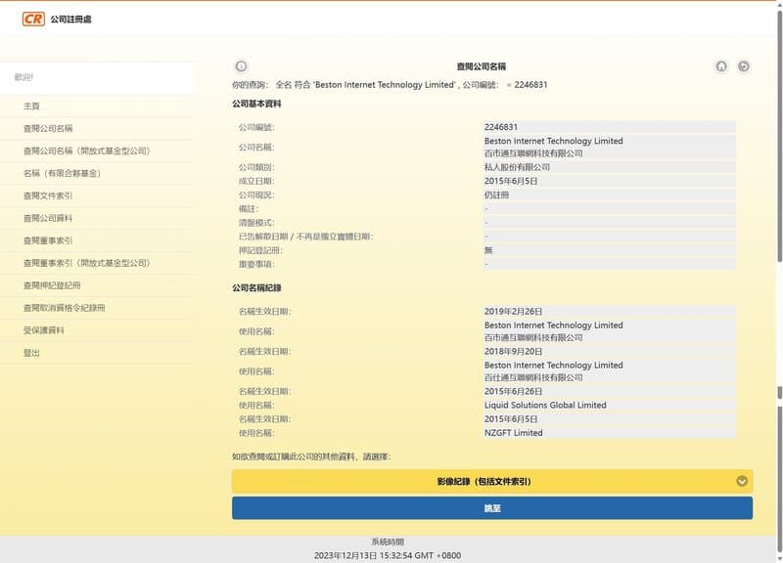Click the 公司現況 field label
Screen dimensions: 783x563
tap(256, 195)
